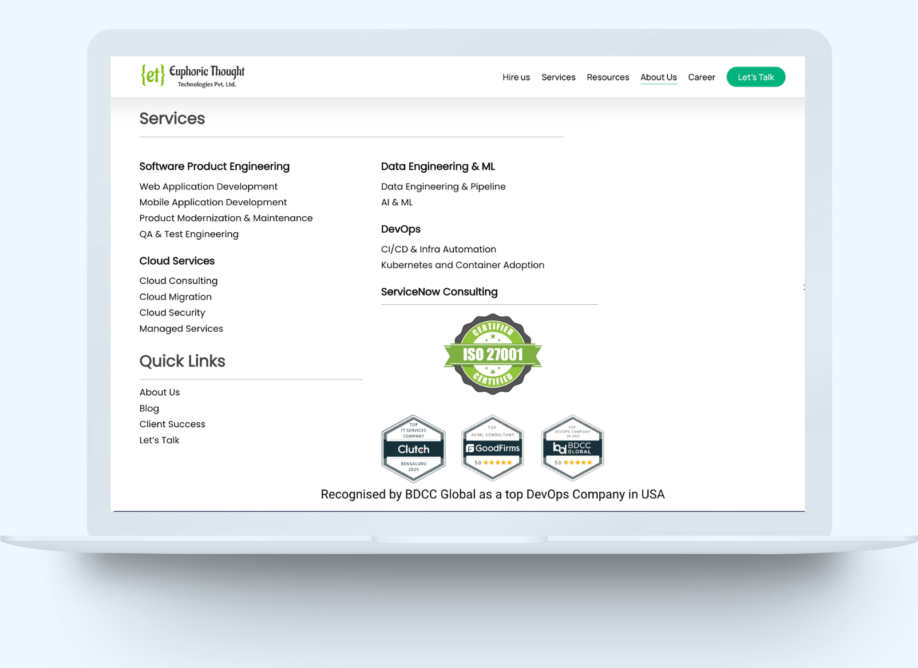Select QA & Test Engineering link
This screenshot has width=918, height=668.
pyautogui.click(x=189, y=234)
